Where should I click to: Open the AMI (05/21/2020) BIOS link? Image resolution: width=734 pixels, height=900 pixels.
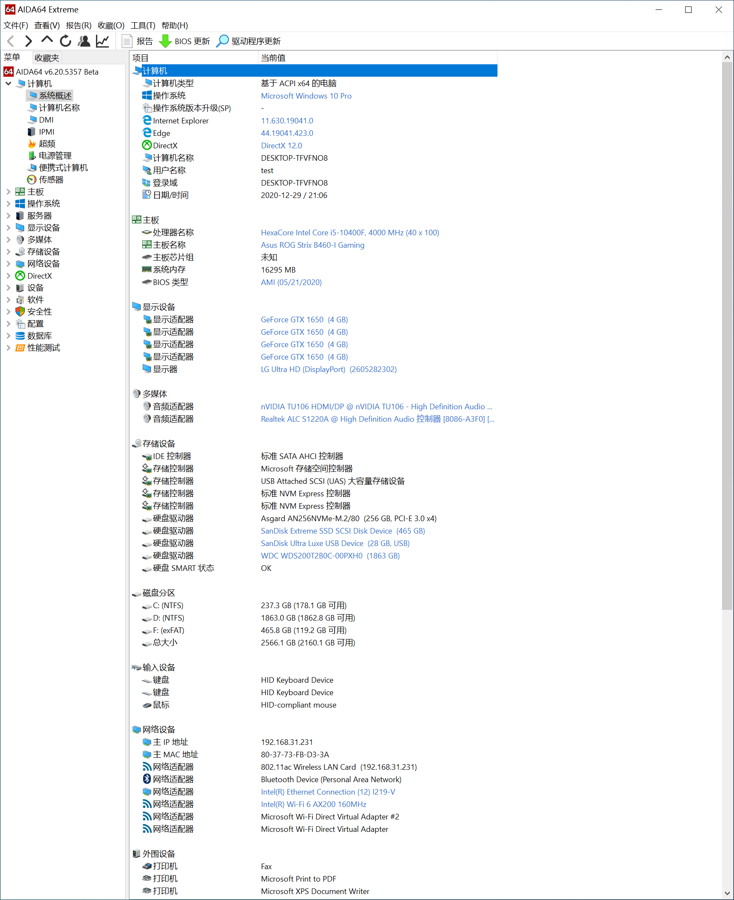pos(291,282)
